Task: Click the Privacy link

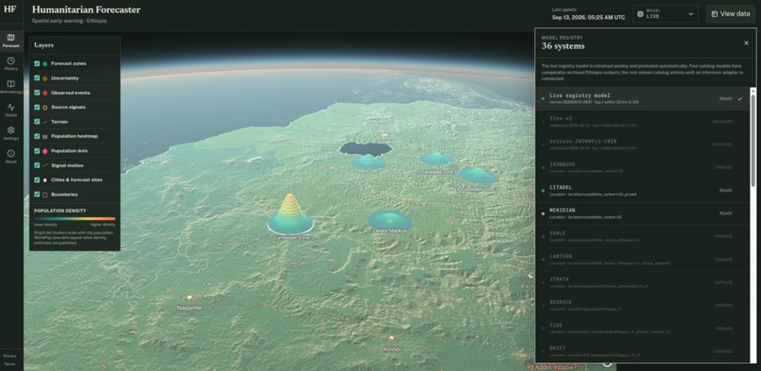Action: point(9,356)
